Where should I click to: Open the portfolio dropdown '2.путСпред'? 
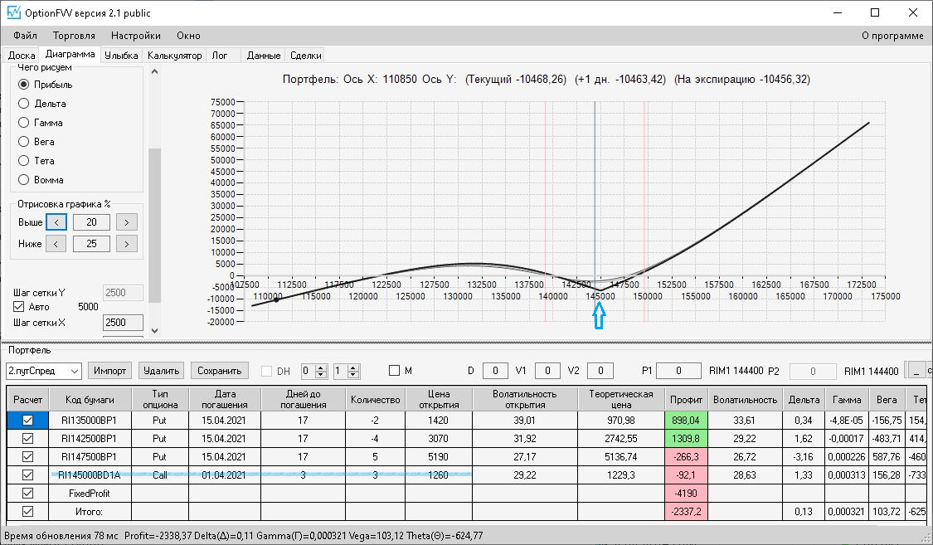coord(43,371)
